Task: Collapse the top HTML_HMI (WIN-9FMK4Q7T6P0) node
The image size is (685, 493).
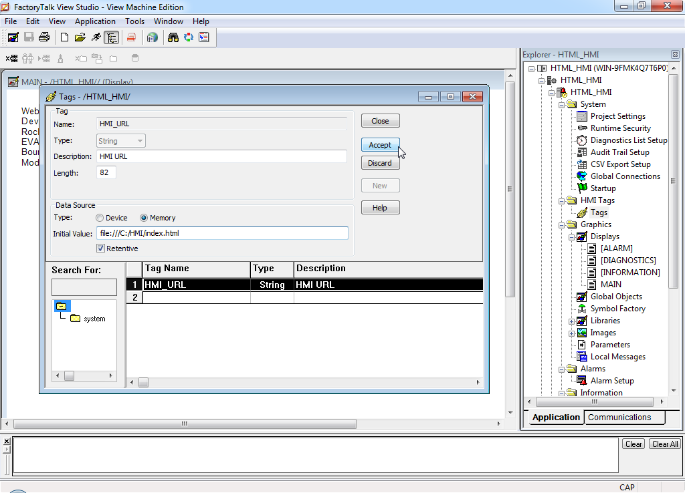Action: point(531,69)
